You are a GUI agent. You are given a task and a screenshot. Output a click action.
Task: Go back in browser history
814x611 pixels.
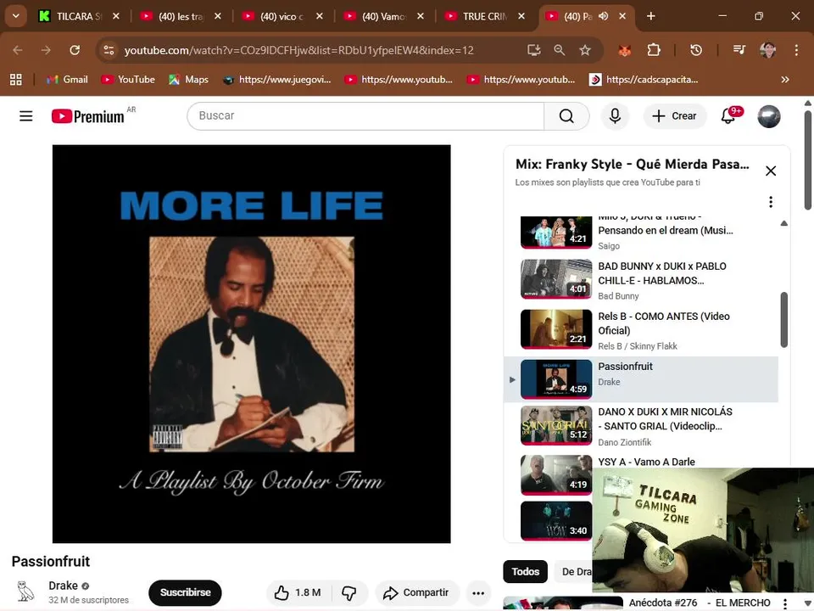pos(18,50)
